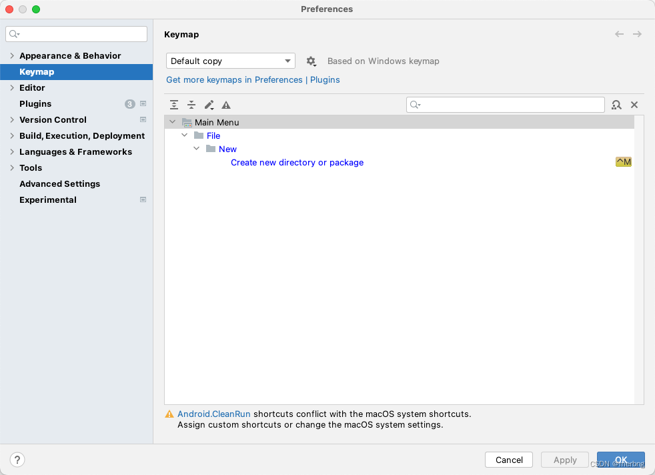This screenshot has height=475, width=655.
Task: Expand Appearance & Behavior section
Action: 12,55
